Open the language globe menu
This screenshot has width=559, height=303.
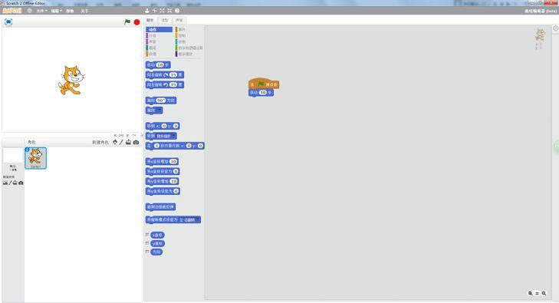click(30, 11)
